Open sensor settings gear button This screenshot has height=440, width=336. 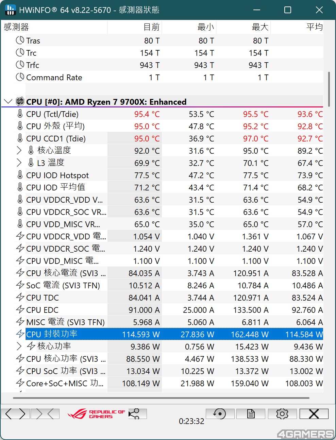point(282,413)
